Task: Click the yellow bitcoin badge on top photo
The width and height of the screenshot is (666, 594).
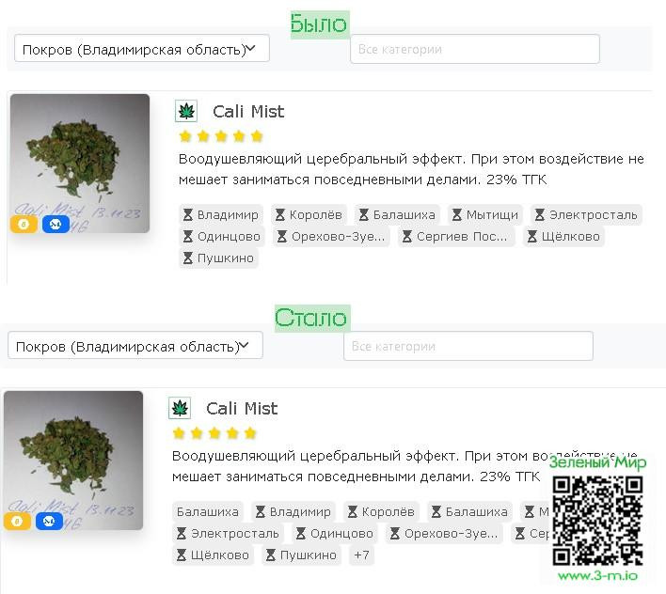Action: pyautogui.click(x=24, y=224)
